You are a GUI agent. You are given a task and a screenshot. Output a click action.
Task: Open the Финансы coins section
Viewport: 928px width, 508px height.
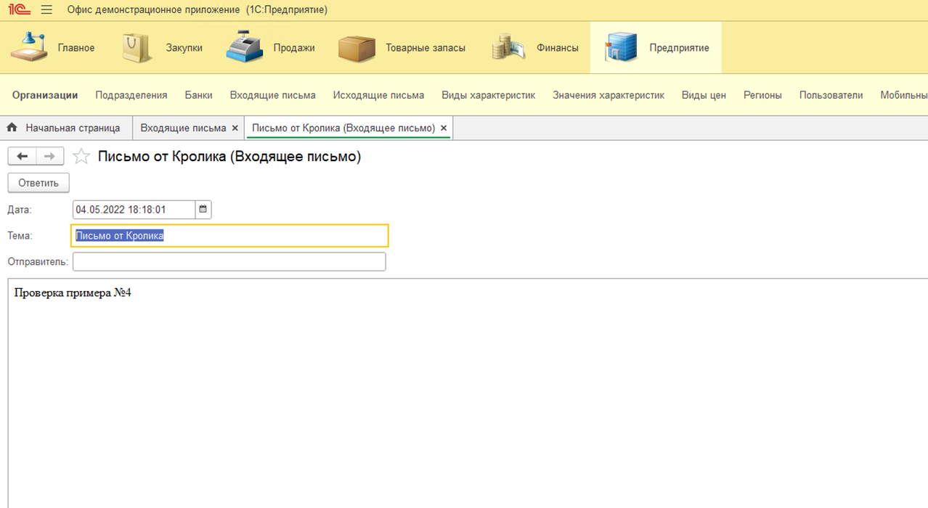(x=535, y=48)
